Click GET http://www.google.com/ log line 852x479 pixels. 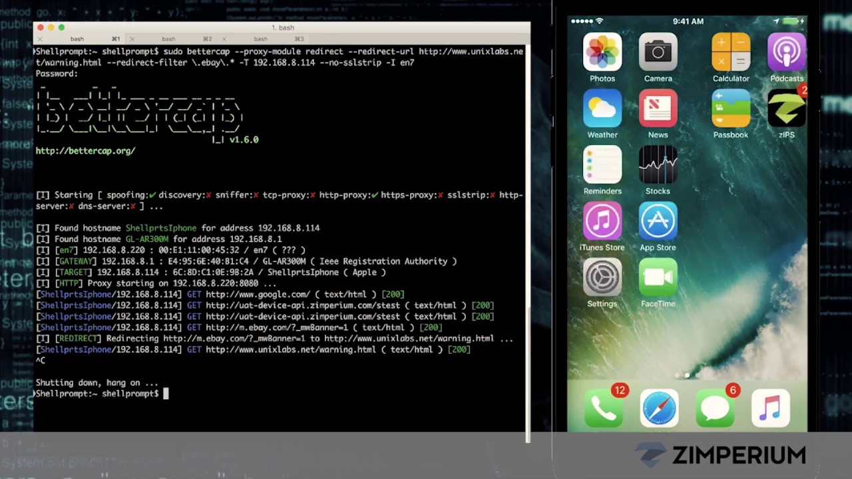tap(220, 294)
